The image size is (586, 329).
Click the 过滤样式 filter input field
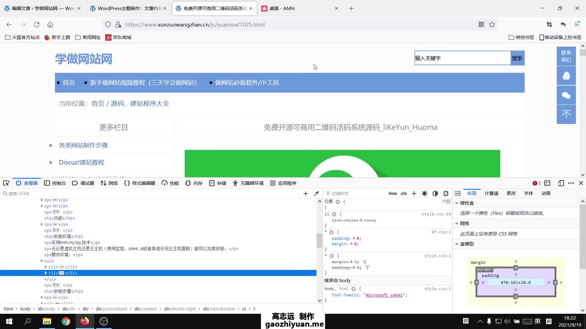click(x=351, y=193)
